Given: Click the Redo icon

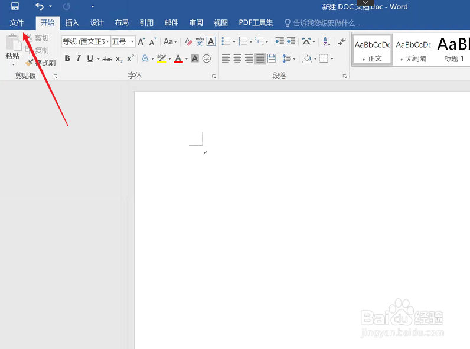Looking at the screenshot, I should click(67, 6).
